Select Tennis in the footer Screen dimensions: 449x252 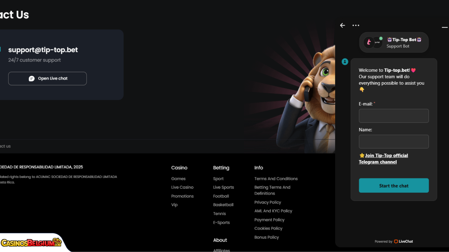219,214
